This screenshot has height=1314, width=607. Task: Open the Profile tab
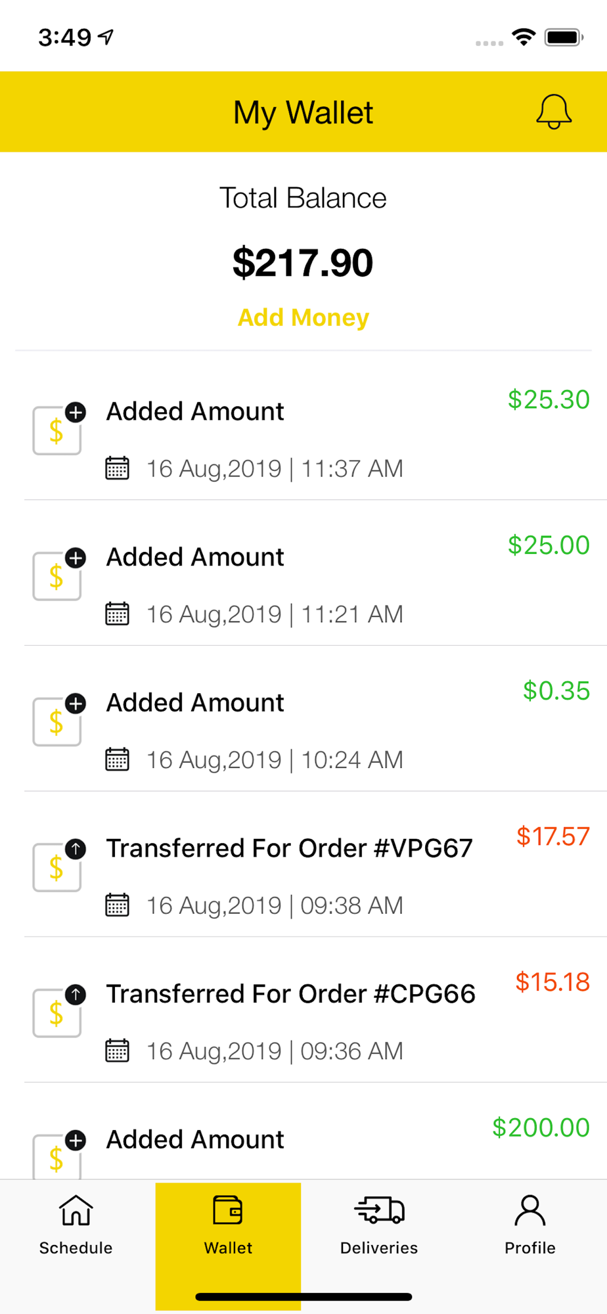coord(530,1225)
